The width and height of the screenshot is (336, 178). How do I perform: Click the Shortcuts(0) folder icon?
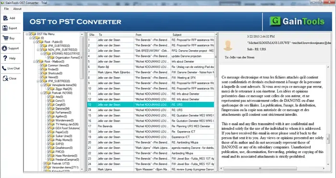(x=45, y=73)
